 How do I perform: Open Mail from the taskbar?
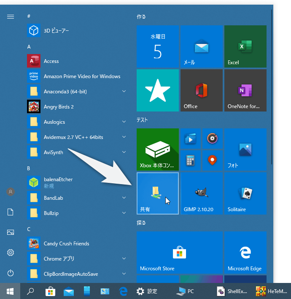(69, 291)
